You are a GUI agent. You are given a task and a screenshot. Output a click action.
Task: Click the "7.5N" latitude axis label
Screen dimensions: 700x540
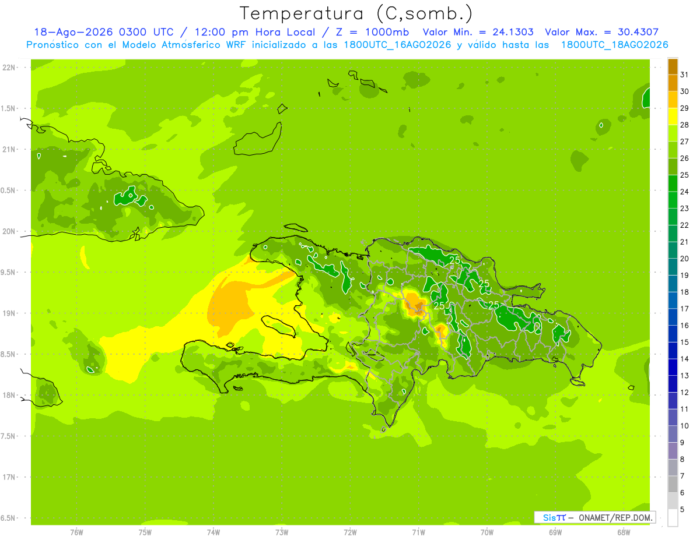coord(9,436)
